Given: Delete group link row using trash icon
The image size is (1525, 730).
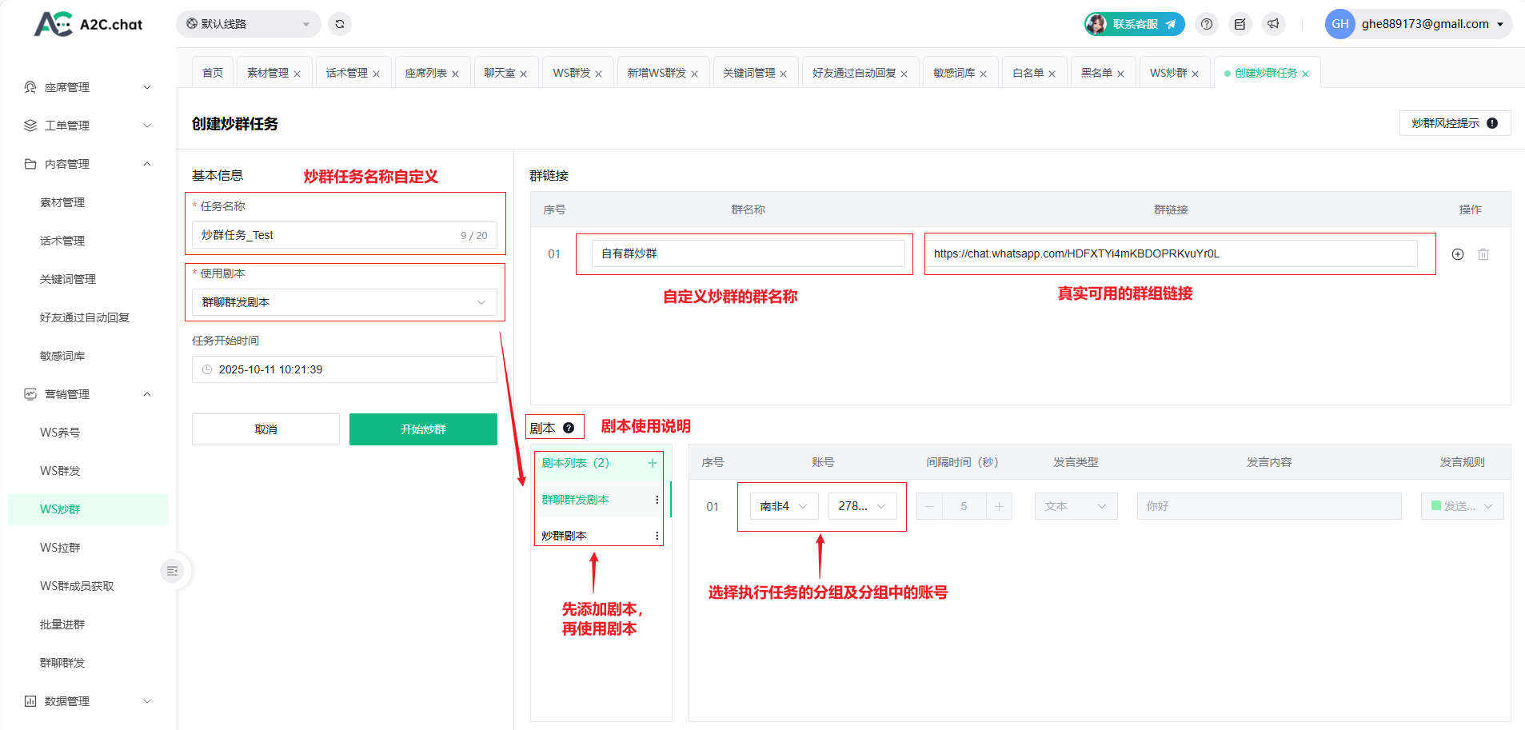Looking at the screenshot, I should pyautogui.click(x=1483, y=254).
